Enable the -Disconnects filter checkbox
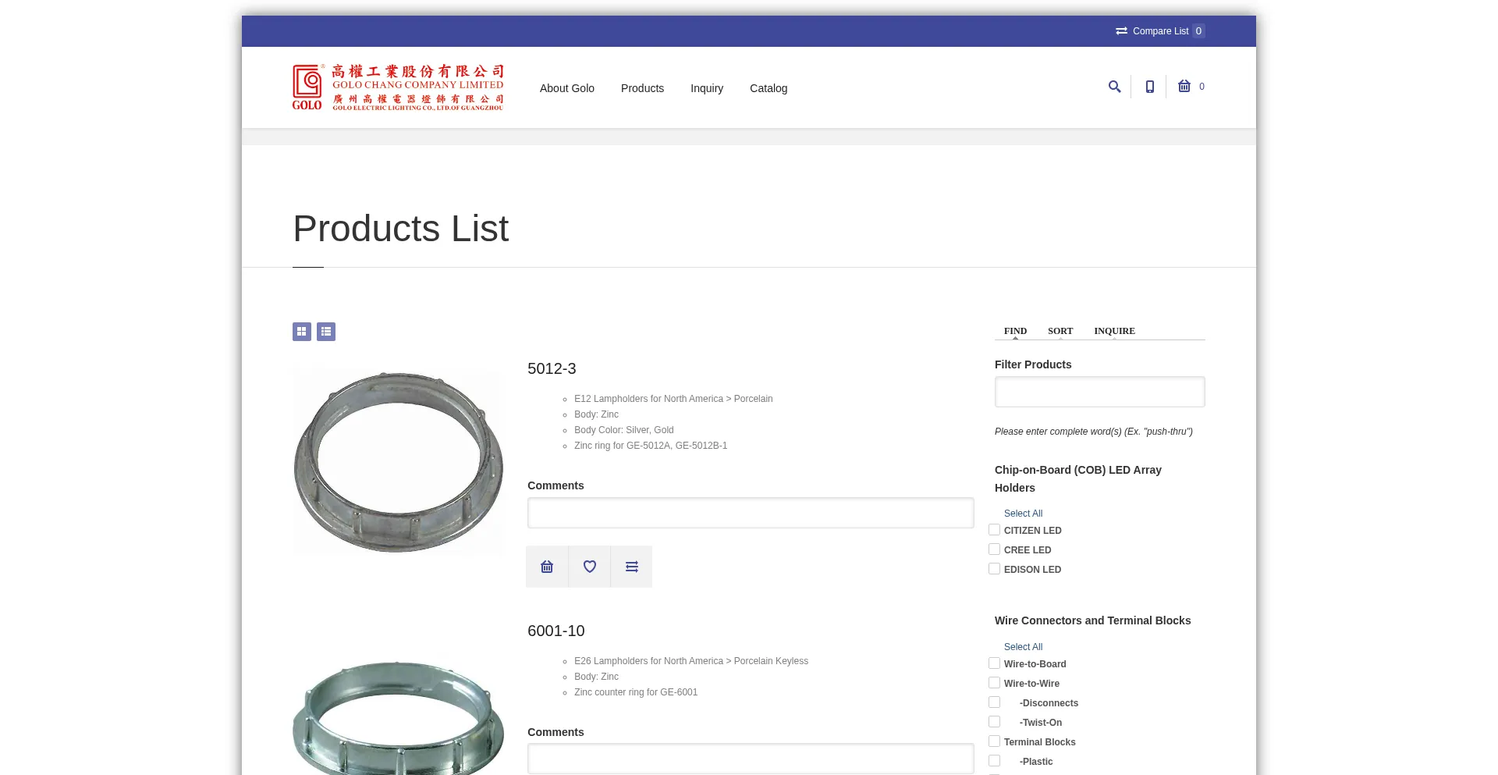The width and height of the screenshot is (1498, 775). pyautogui.click(x=994, y=702)
